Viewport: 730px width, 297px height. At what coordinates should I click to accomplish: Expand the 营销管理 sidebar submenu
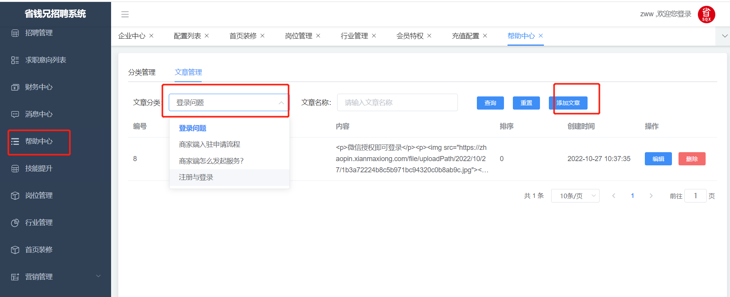tap(98, 276)
